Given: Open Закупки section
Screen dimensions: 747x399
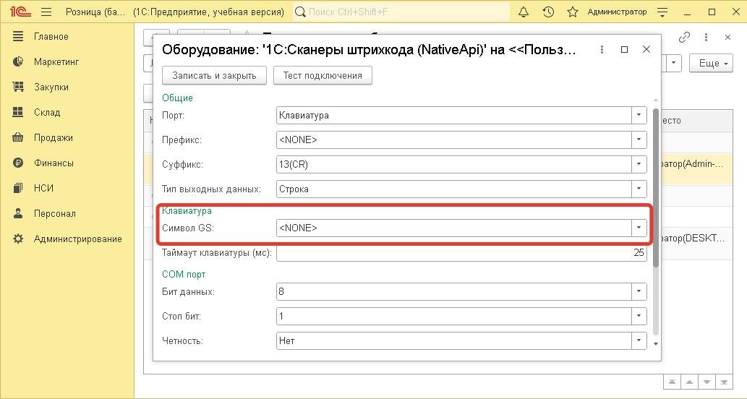Looking at the screenshot, I should (51, 87).
